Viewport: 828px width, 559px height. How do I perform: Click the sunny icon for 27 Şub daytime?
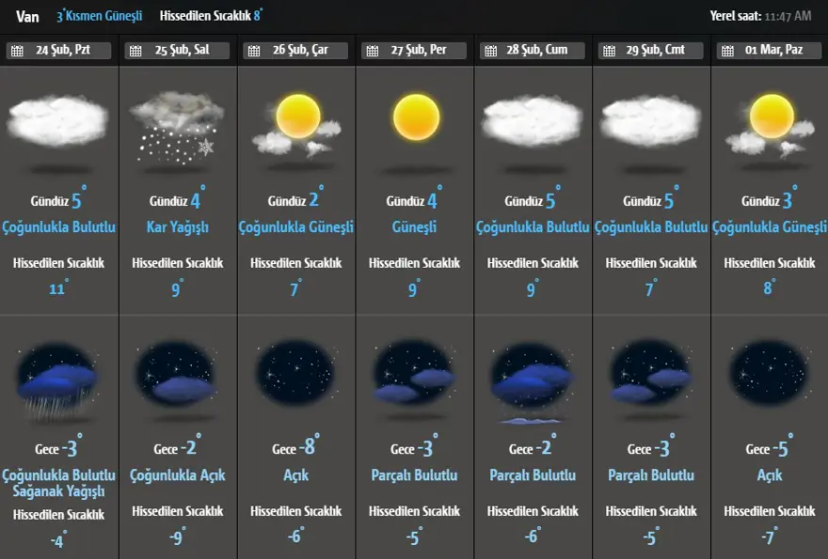coord(416,117)
